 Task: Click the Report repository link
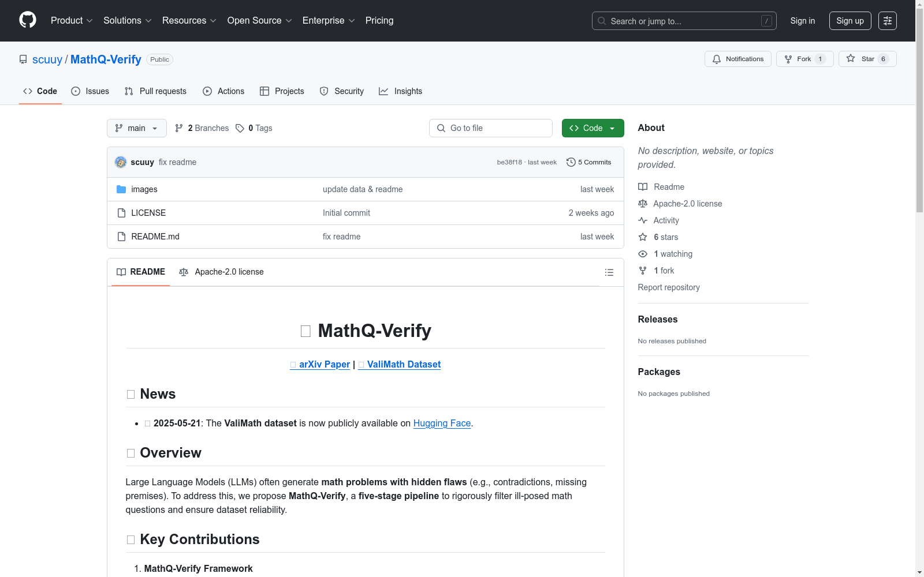coord(669,287)
